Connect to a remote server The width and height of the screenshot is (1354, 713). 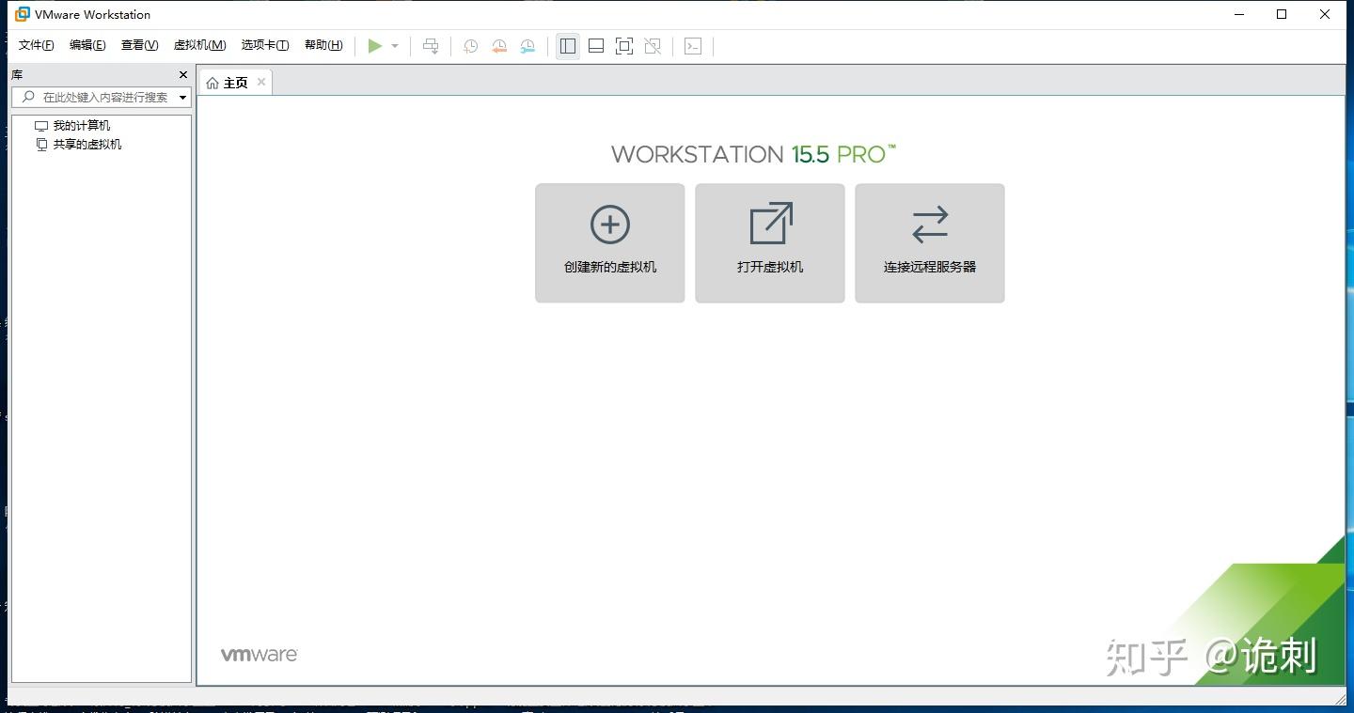click(x=929, y=242)
